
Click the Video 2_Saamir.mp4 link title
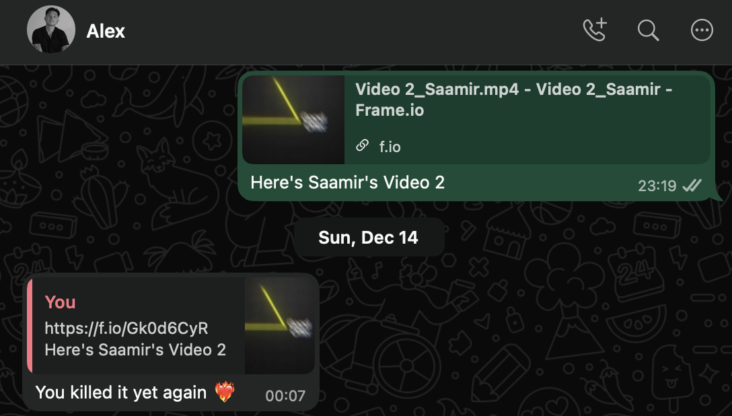click(514, 99)
